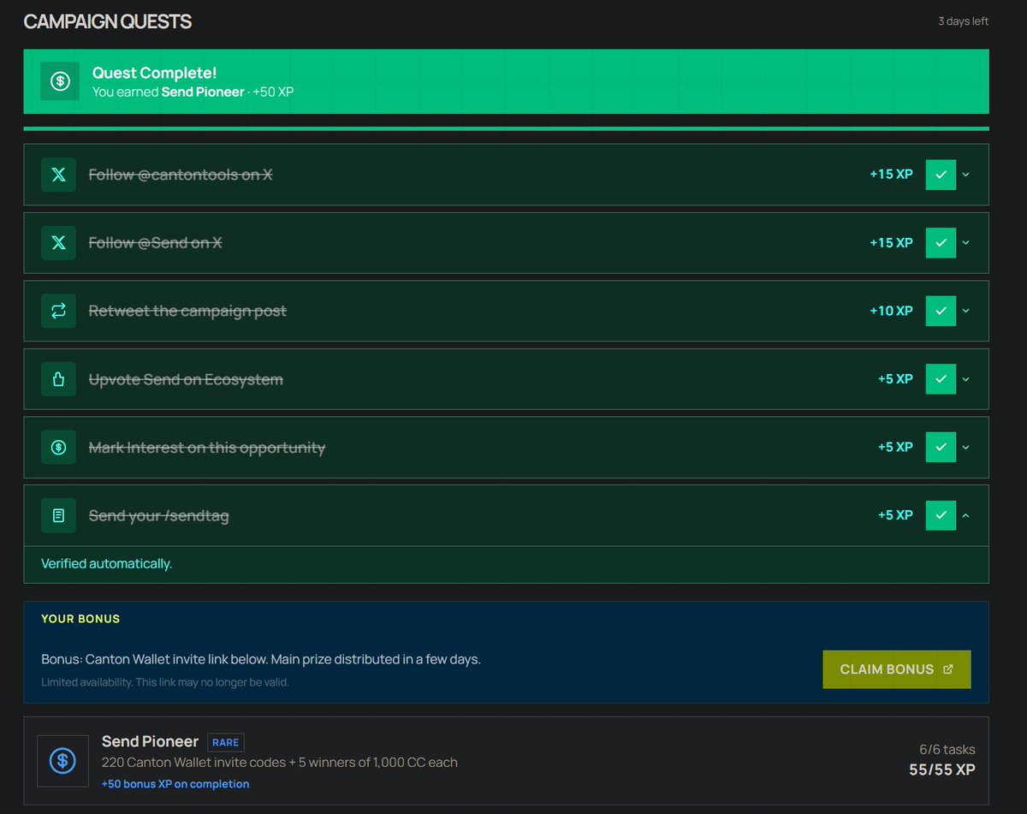Click the Quest Complete! banner heading

[x=155, y=73]
